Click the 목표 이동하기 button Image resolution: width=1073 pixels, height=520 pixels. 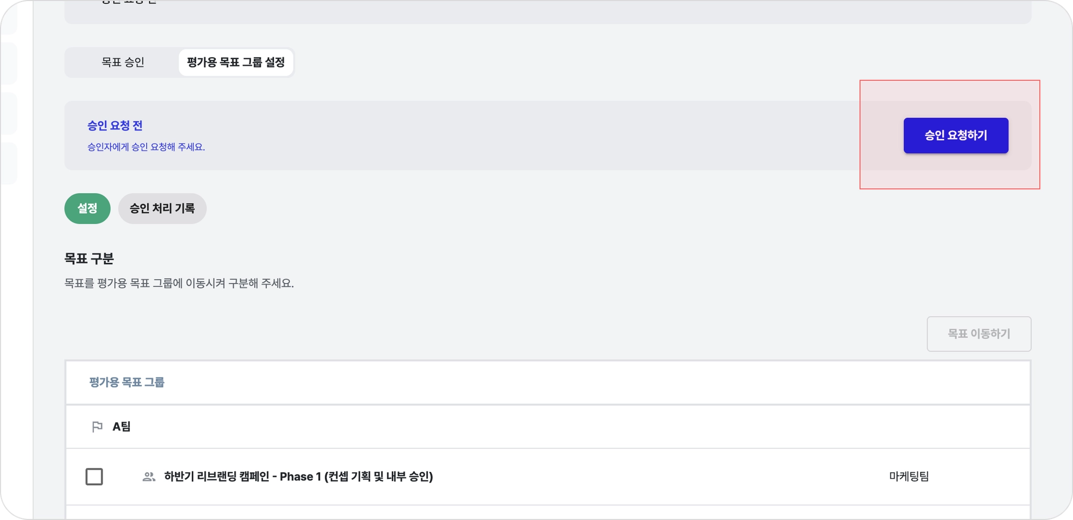click(979, 334)
